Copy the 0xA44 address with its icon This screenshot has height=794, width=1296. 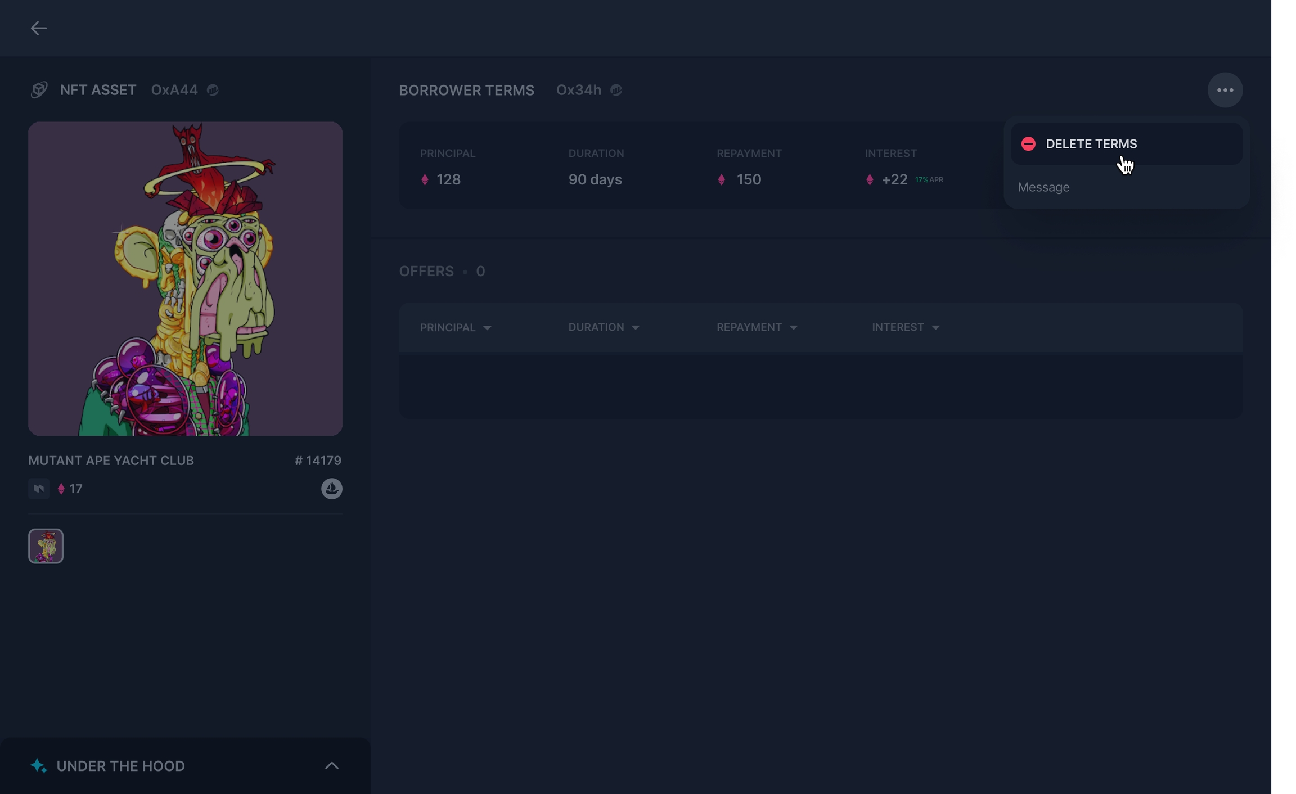(213, 90)
